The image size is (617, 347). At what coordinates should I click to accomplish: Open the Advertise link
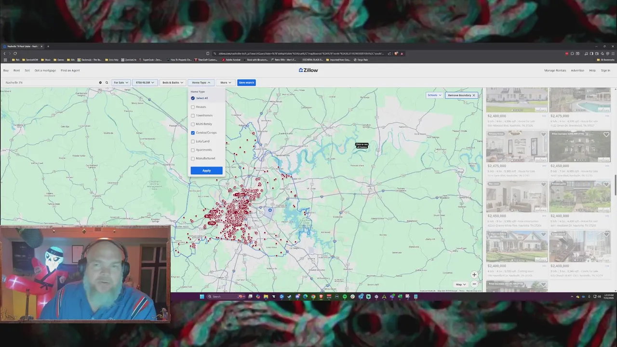(577, 70)
